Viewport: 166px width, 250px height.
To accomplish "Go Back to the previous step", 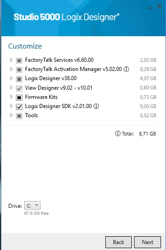I will point(119,242).
